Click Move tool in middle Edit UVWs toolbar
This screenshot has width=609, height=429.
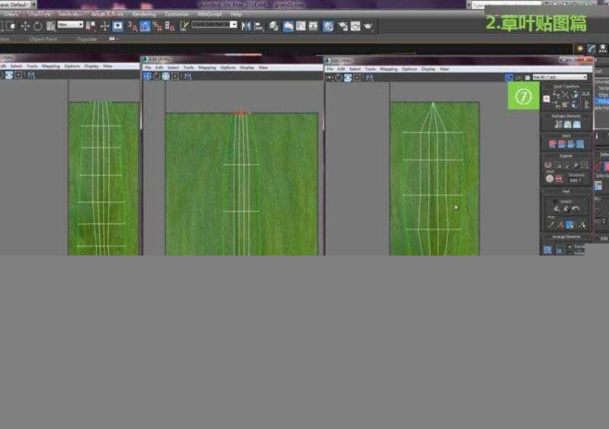coord(147,77)
